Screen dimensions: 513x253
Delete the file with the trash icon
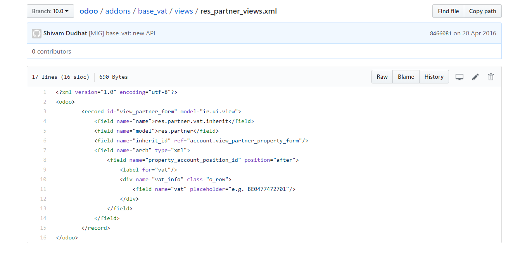click(x=491, y=77)
